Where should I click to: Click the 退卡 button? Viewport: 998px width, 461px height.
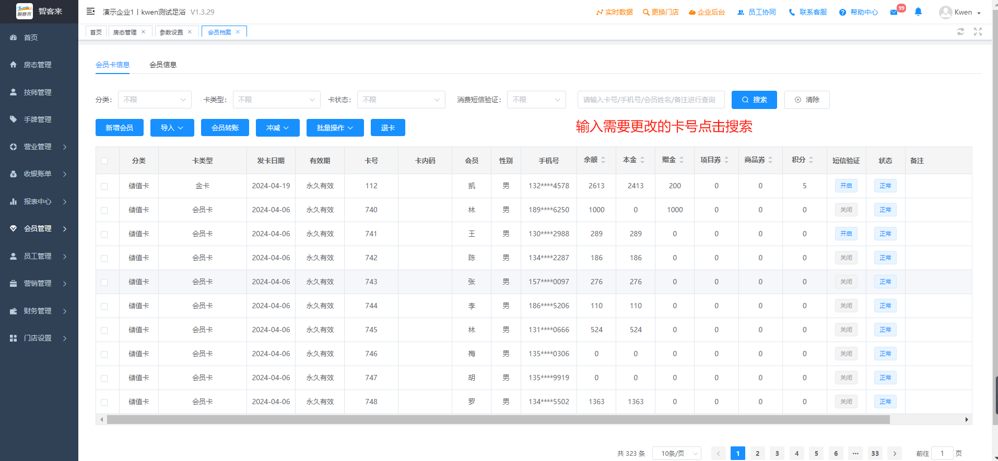click(x=388, y=128)
